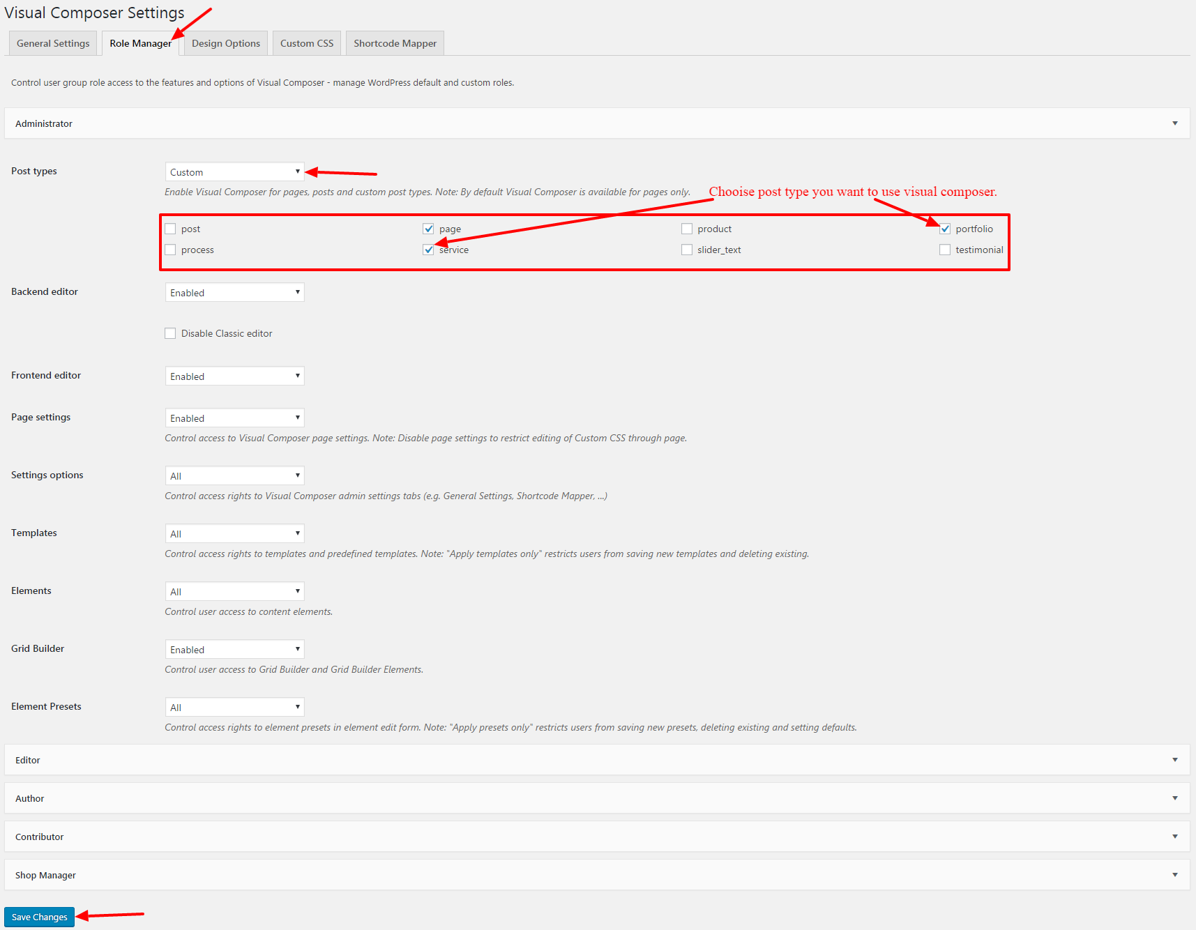
Task: Switch to Role Manager tab
Action: click(140, 43)
